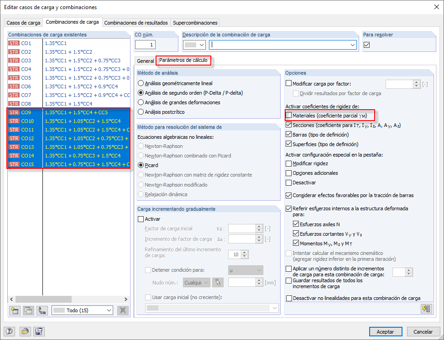Open calculation parameters via lightning bolt icon
The height and width of the screenshot is (340, 444).
pyautogui.click(x=426, y=309)
